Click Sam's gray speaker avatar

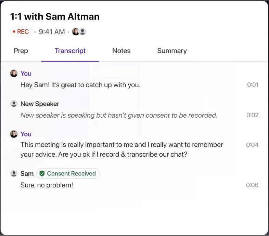[14, 173]
